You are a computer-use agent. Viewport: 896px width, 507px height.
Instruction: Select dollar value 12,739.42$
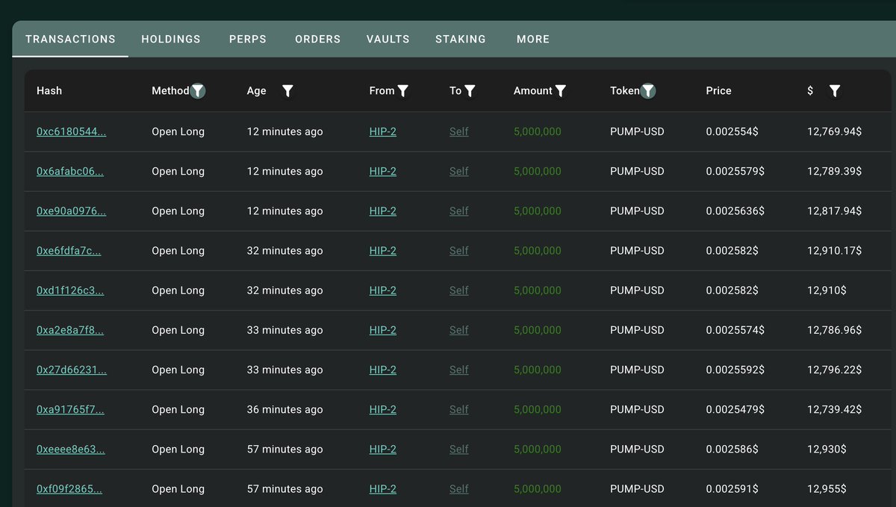834,409
